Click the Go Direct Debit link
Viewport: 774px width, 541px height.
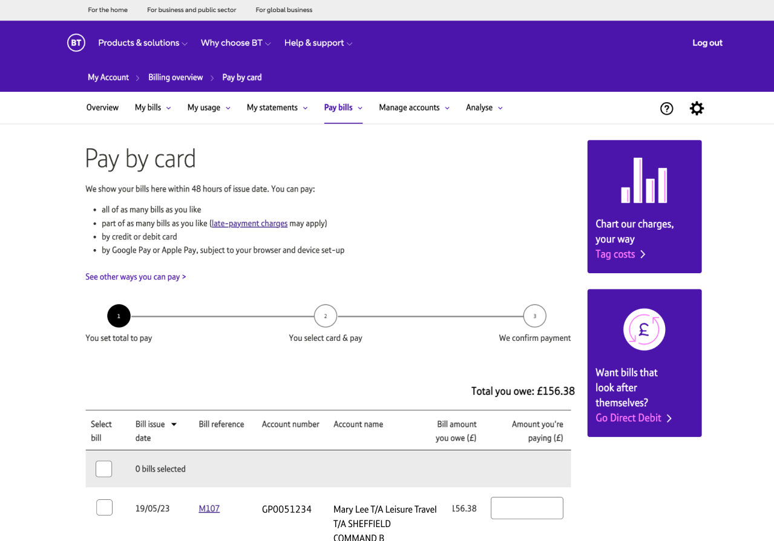pos(628,418)
